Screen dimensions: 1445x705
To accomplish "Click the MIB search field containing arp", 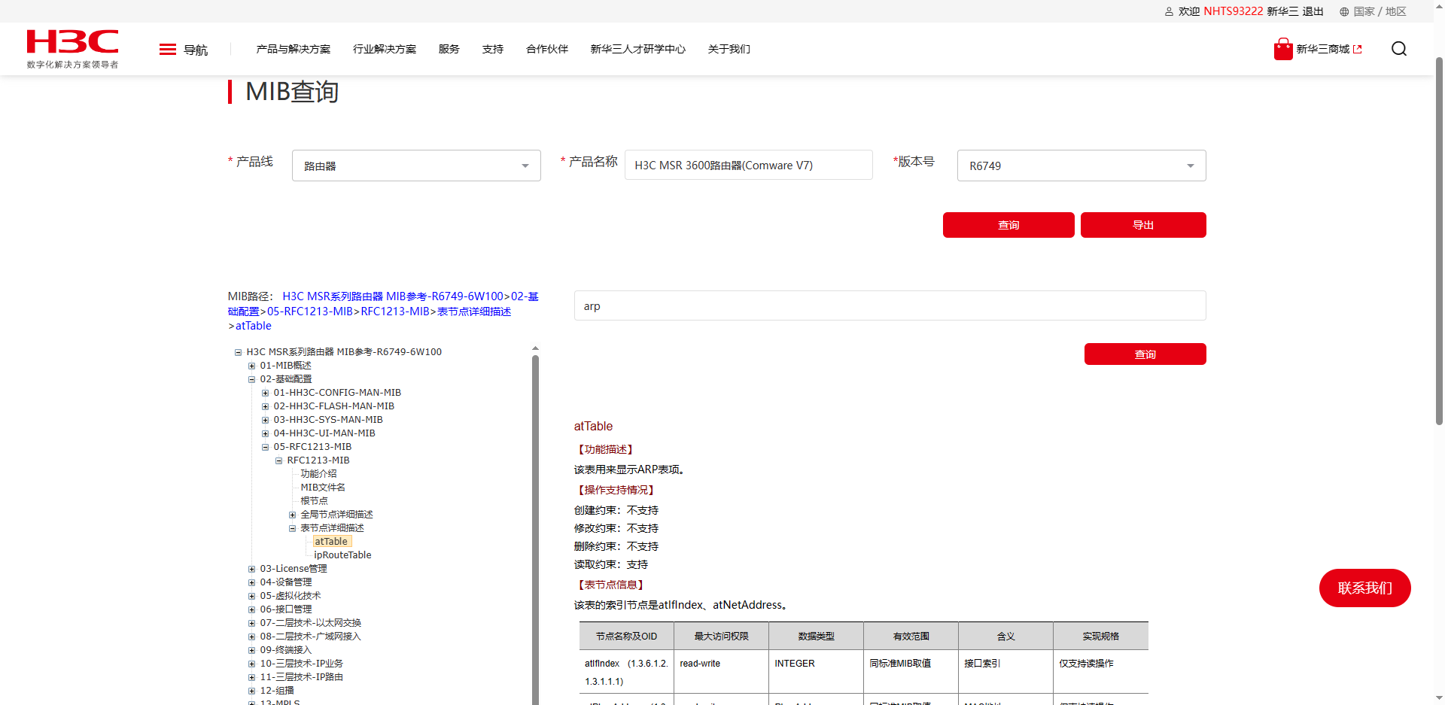I will coord(890,305).
